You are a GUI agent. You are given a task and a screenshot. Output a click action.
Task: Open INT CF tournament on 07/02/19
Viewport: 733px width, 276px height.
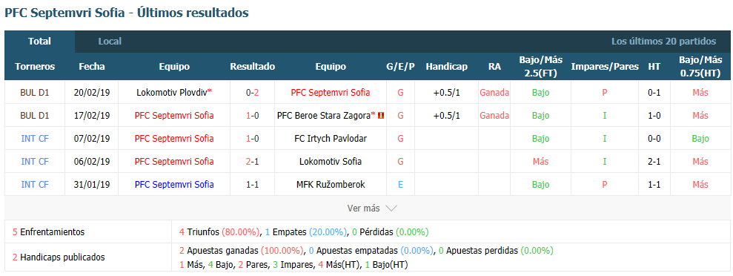click(35, 139)
